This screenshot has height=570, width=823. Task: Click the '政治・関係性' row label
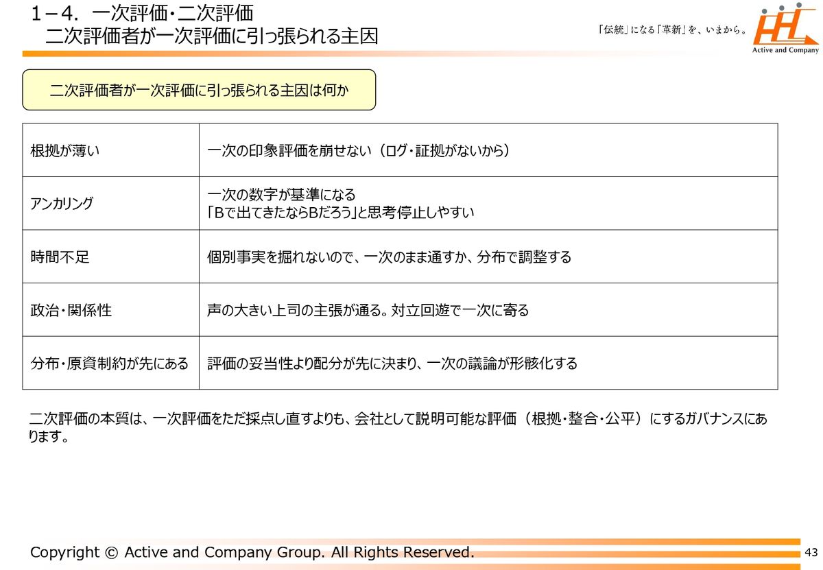[x=71, y=310]
